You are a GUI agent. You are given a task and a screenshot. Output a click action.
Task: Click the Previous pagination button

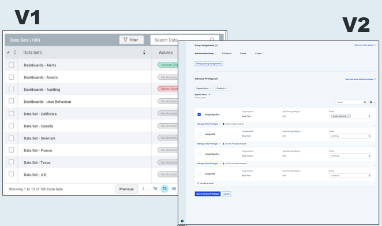[x=126, y=189]
